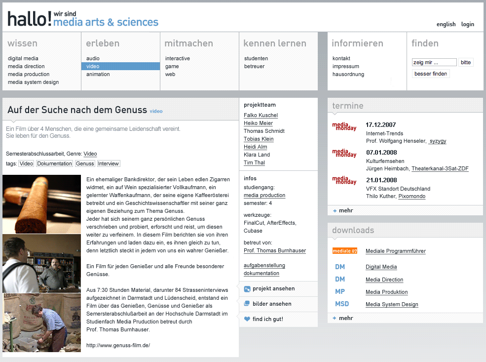Click the MSD icon beside Media System Design

point(342,304)
